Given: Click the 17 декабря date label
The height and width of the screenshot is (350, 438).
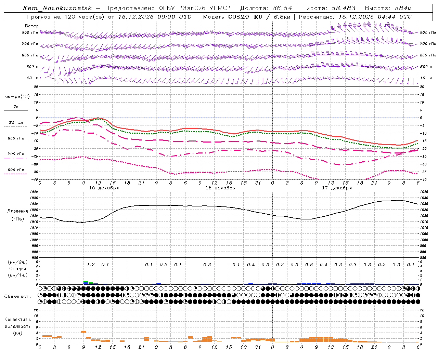Looking at the screenshot, I should click(337, 188).
